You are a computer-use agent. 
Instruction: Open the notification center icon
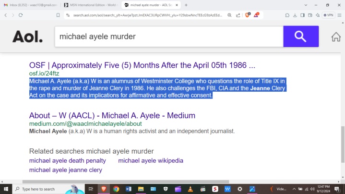(x=337, y=189)
